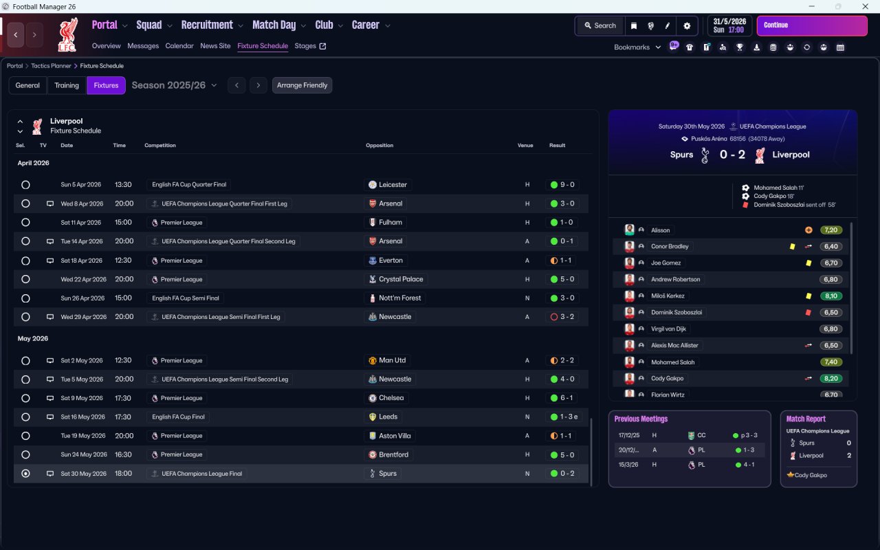Screen dimensions: 880x550
Task: Select the radio button for Spurs final
Action: [25, 474]
